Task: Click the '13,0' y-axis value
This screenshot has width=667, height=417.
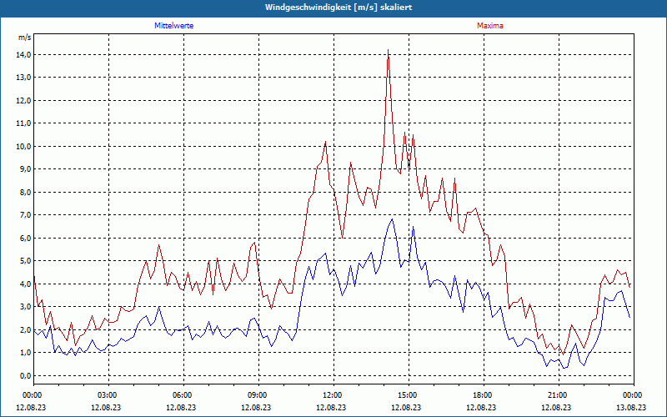Action: click(23, 78)
